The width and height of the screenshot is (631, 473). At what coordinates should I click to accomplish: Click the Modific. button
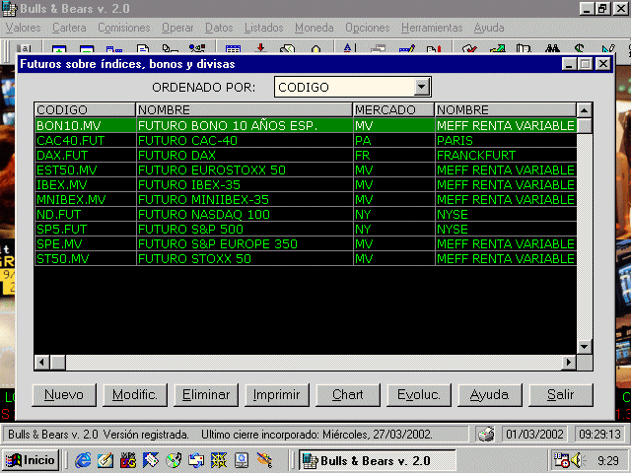[135, 395]
